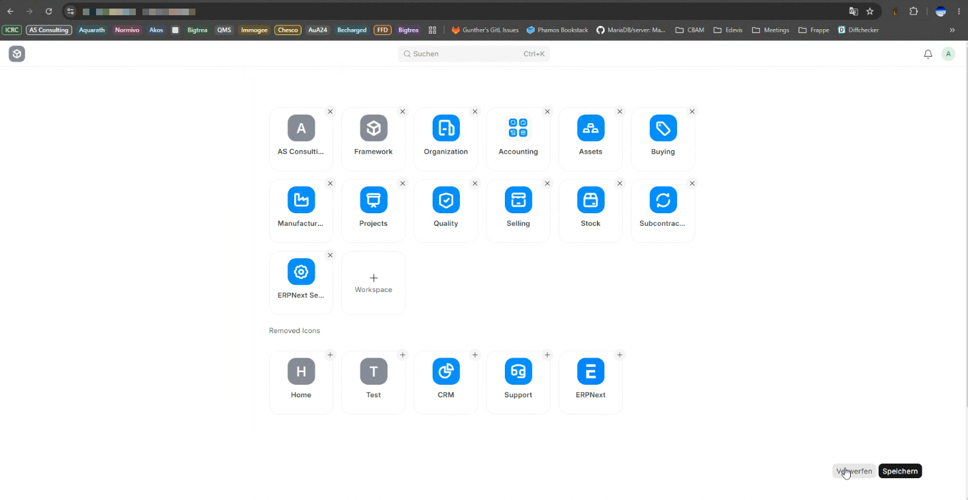Remove the Framework icon with its X
The width and height of the screenshot is (968, 500).
point(402,111)
